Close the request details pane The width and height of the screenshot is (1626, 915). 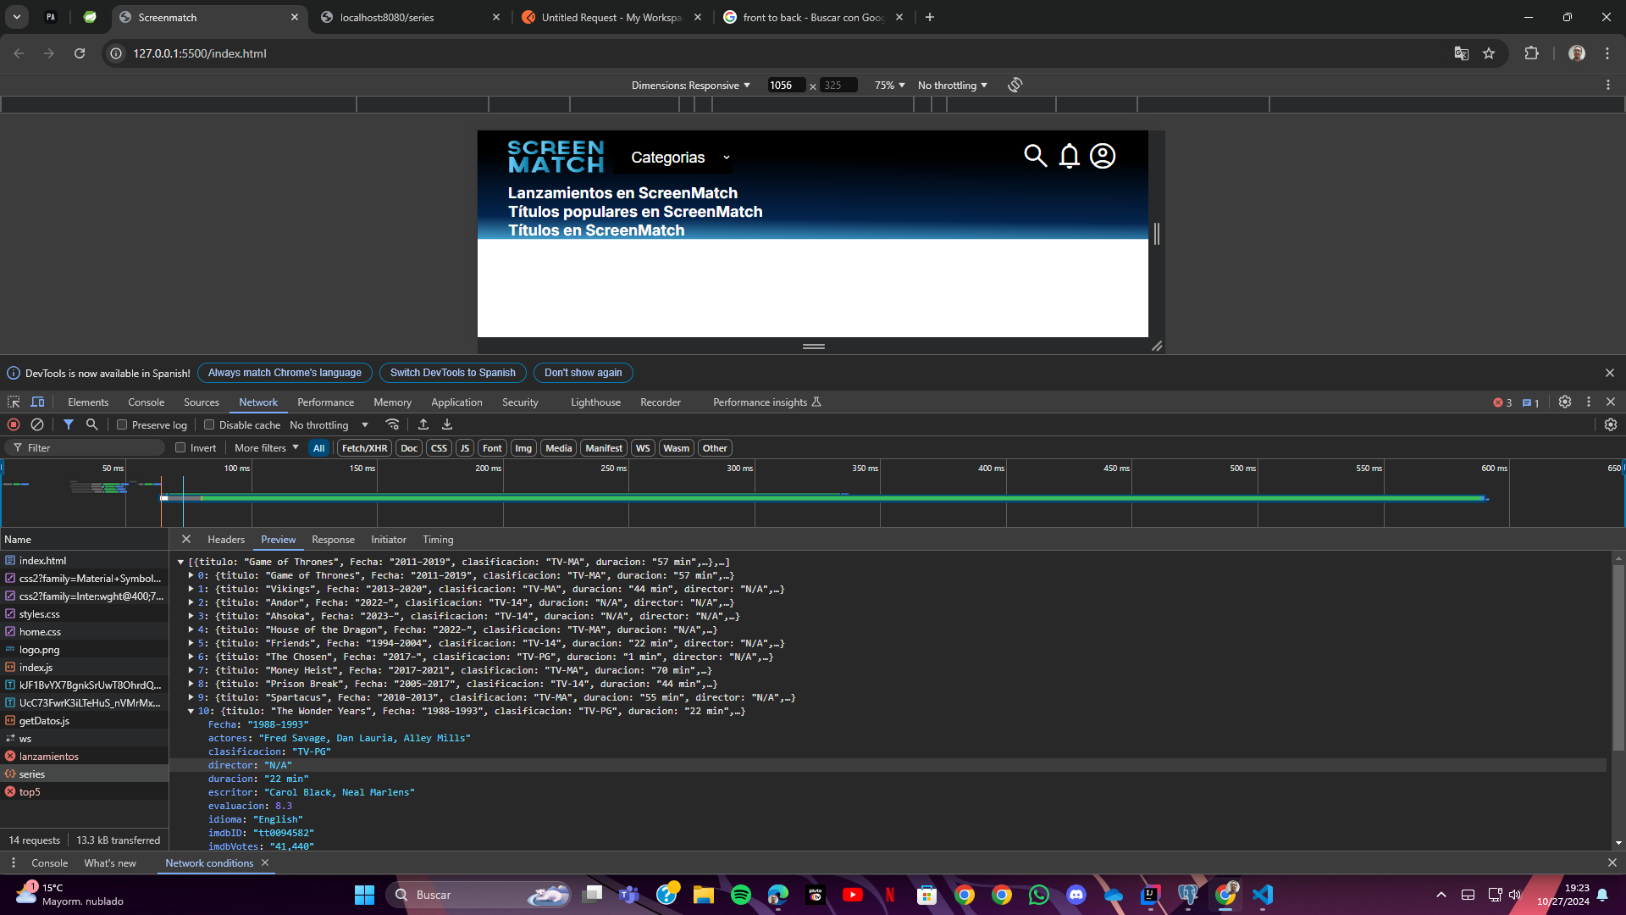(186, 540)
